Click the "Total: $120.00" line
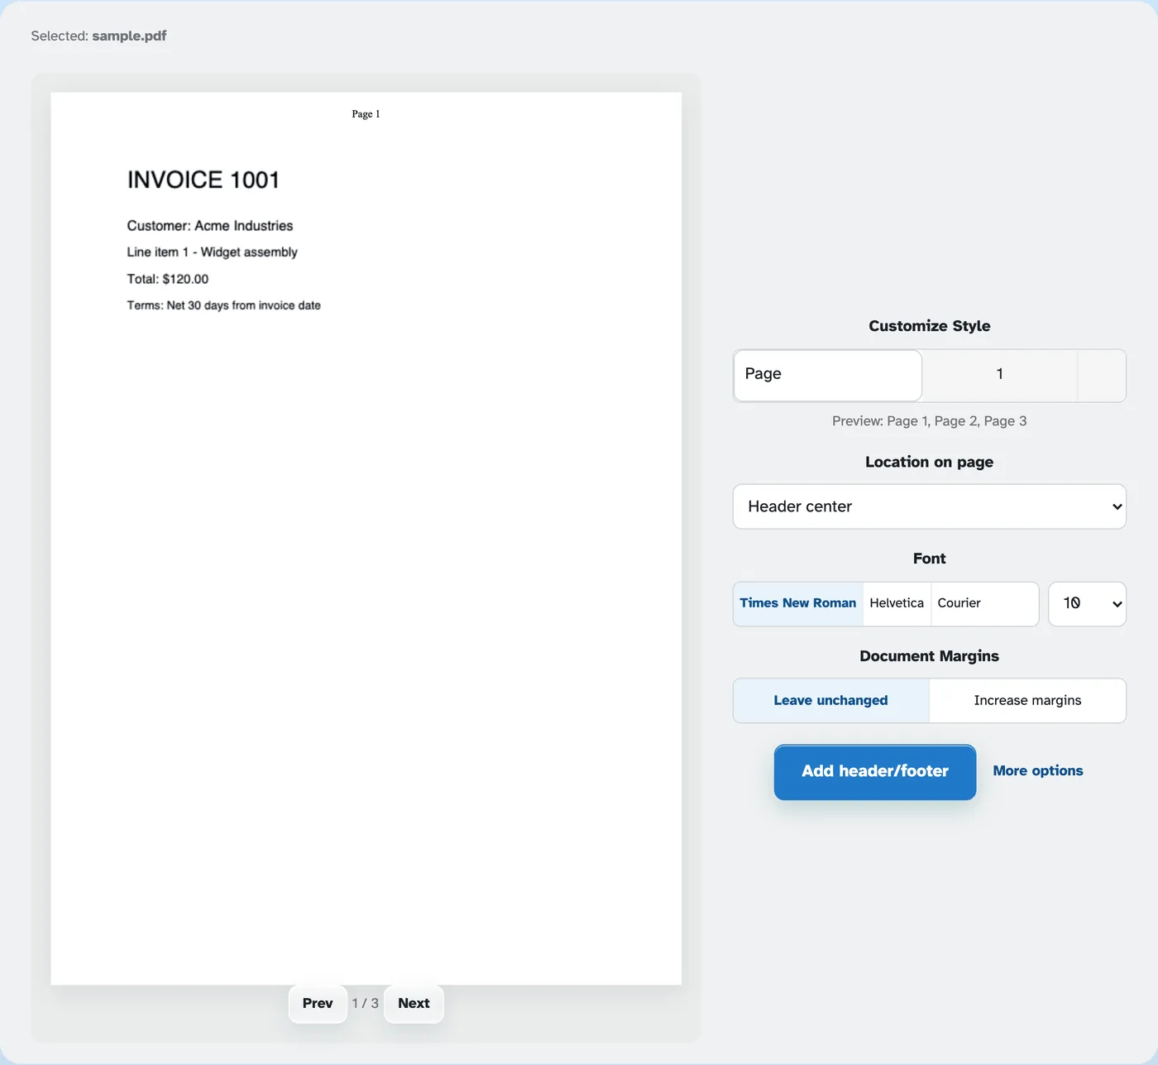 coord(168,279)
